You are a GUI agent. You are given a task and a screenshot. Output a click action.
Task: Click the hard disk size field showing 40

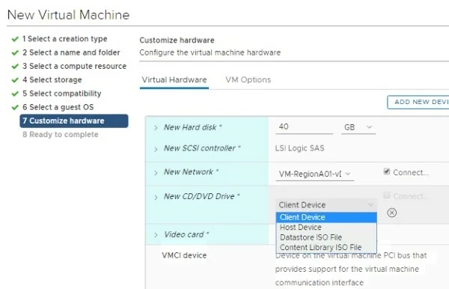(x=304, y=127)
